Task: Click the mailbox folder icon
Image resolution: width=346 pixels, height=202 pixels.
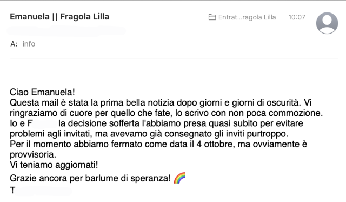Action: point(212,17)
